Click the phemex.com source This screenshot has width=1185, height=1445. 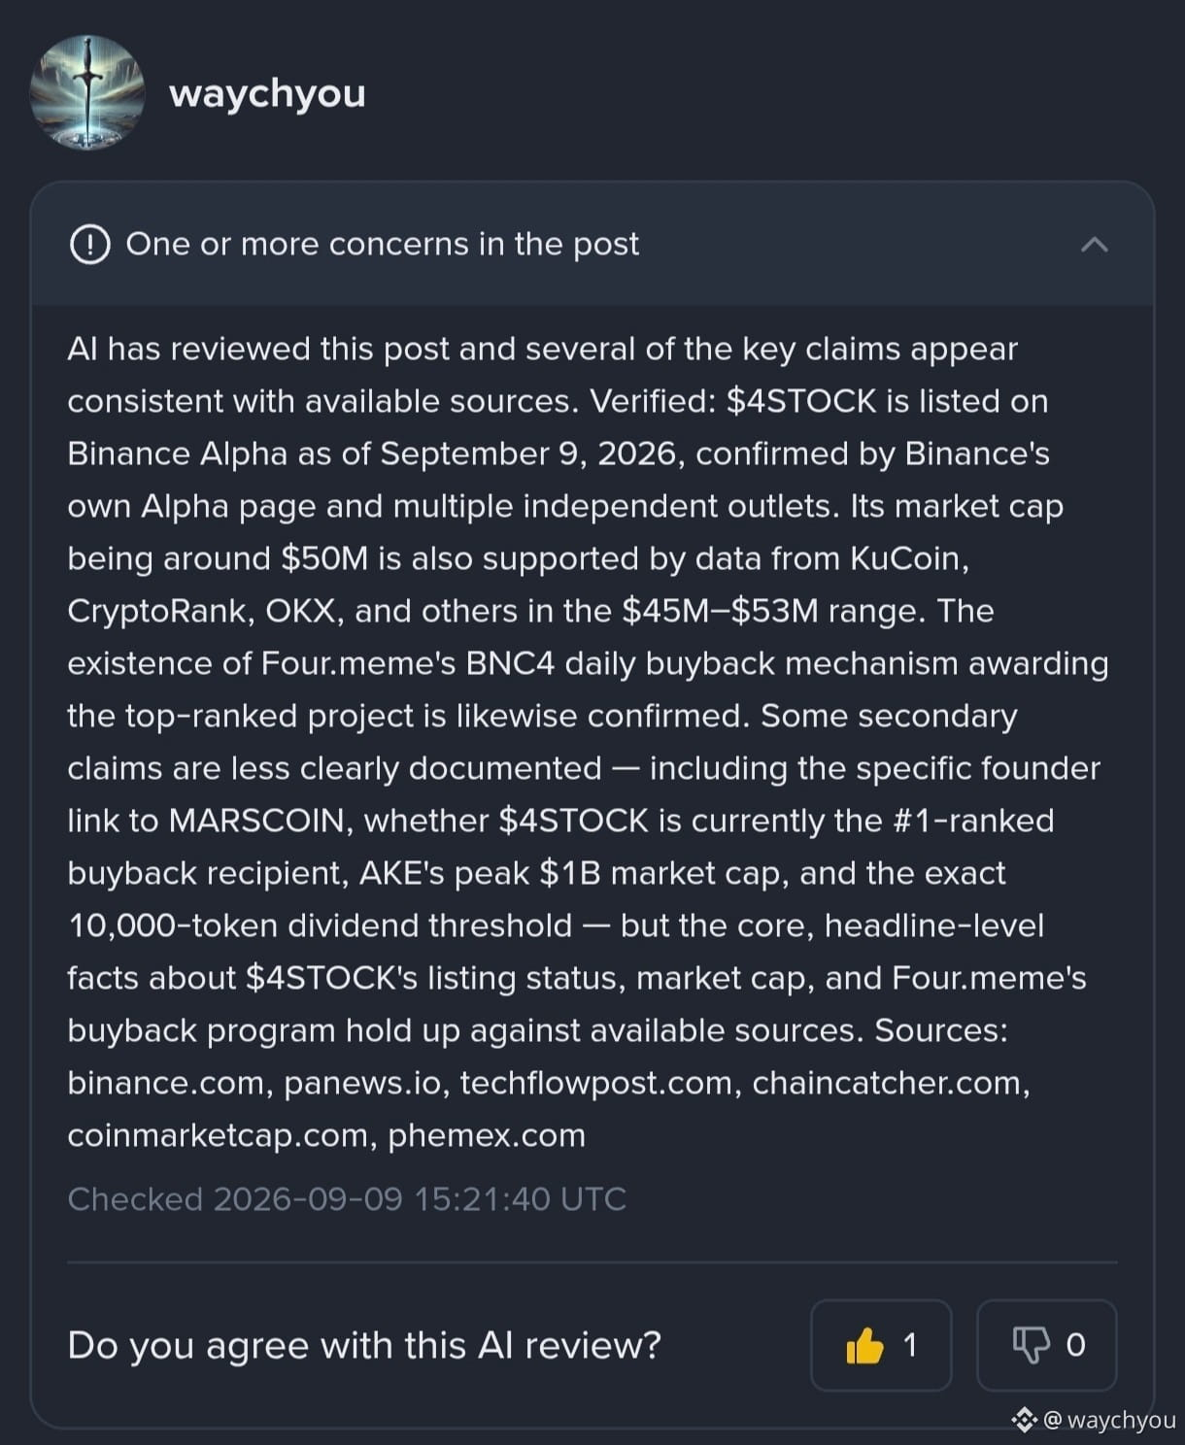[x=487, y=1135]
